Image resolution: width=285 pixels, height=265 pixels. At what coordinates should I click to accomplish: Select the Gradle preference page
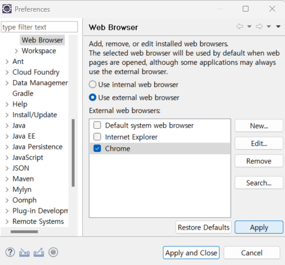(23, 93)
